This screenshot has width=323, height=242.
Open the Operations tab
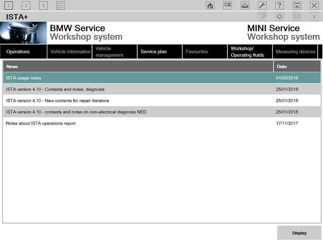pos(23,52)
